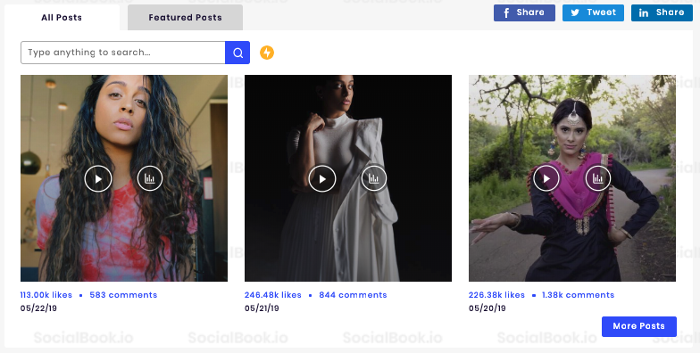The image size is (700, 353).
Task: Open analytics chart icon for the 05/20/19 post
Action: coord(598,178)
